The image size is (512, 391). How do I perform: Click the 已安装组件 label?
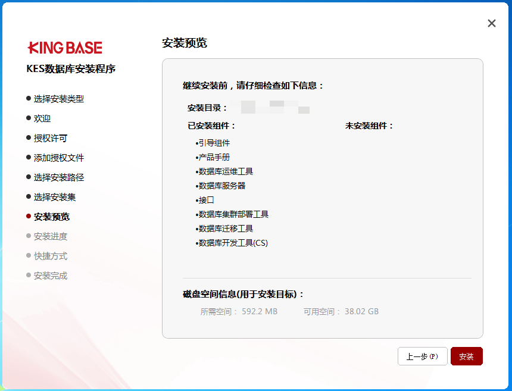coord(211,126)
